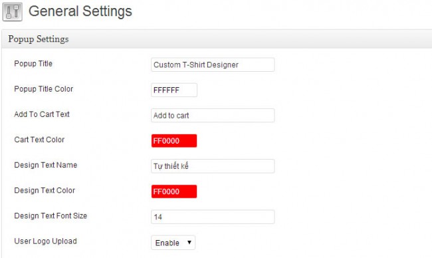Open the red Design Text Color swatch
Image resolution: width=432 pixels, height=258 pixels.
point(174,192)
